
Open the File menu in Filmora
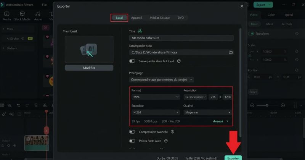[44, 5]
